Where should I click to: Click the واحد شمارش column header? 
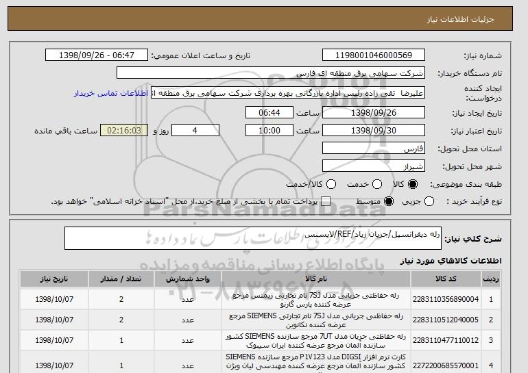(x=188, y=279)
